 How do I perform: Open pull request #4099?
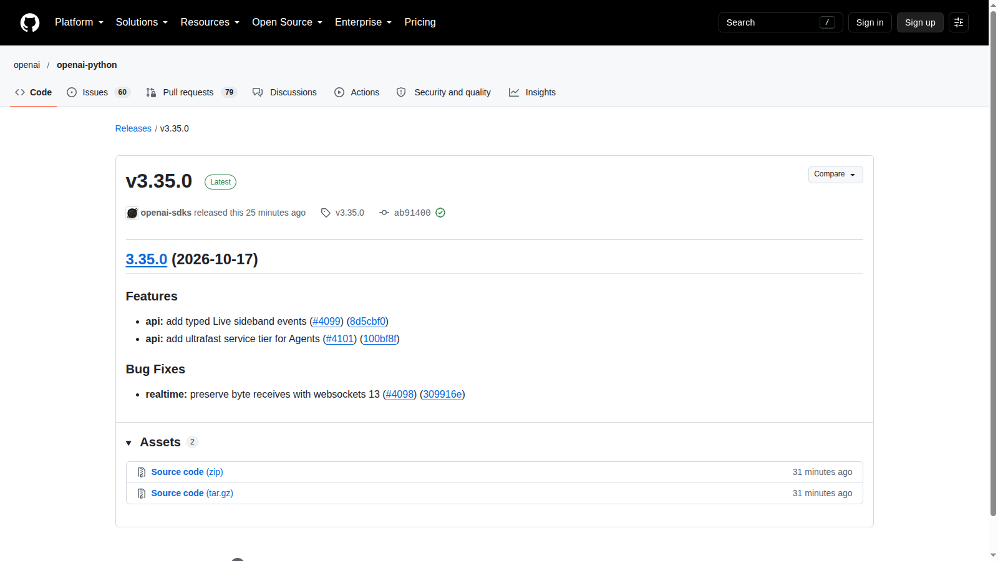(x=327, y=322)
